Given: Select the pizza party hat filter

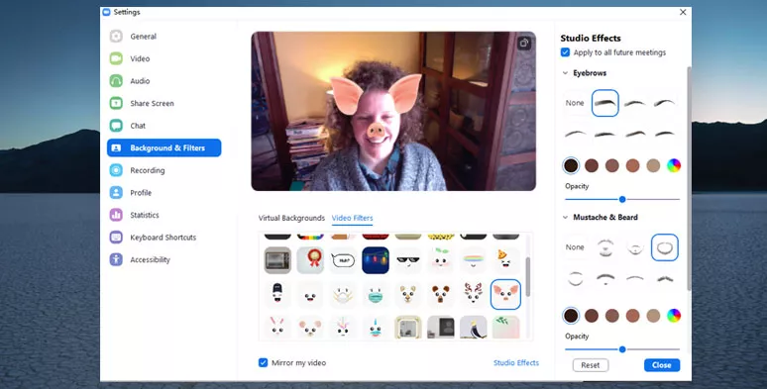Looking at the screenshot, I should tap(505, 260).
